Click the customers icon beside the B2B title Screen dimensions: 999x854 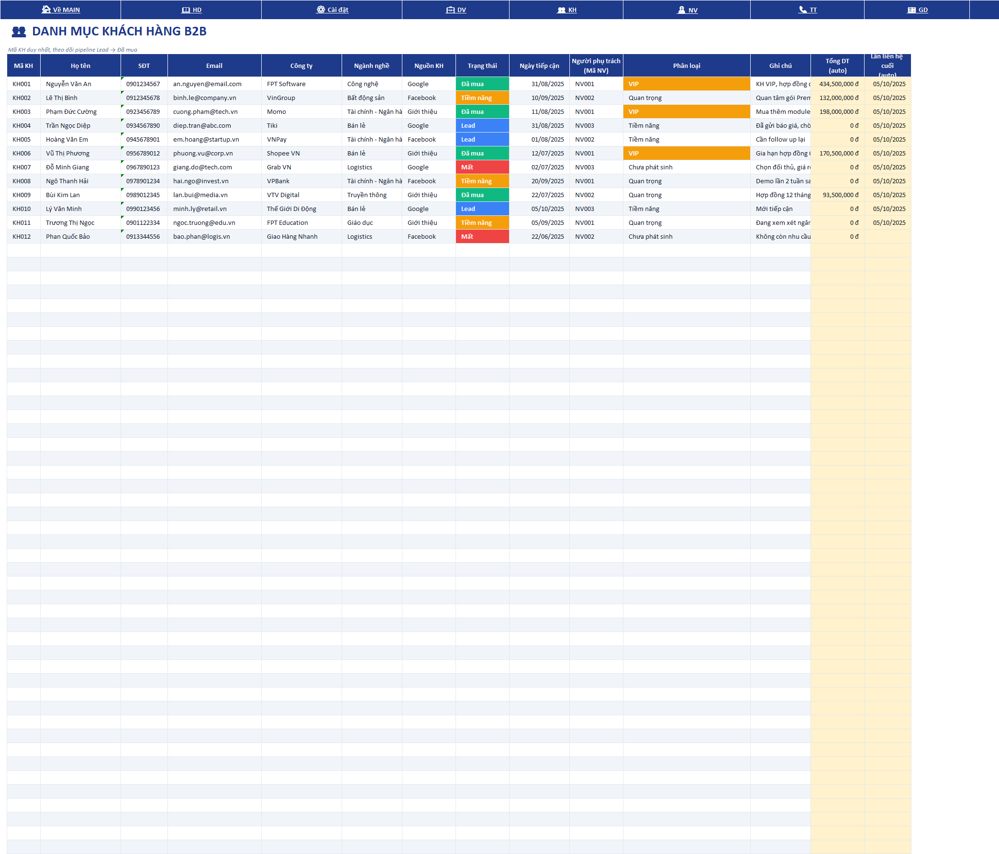19,32
